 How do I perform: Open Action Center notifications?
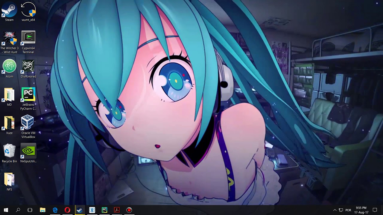(x=375, y=210)
